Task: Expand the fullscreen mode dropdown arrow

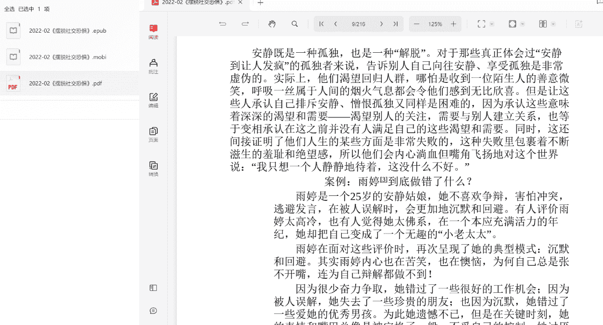Action: click(492, 24)
